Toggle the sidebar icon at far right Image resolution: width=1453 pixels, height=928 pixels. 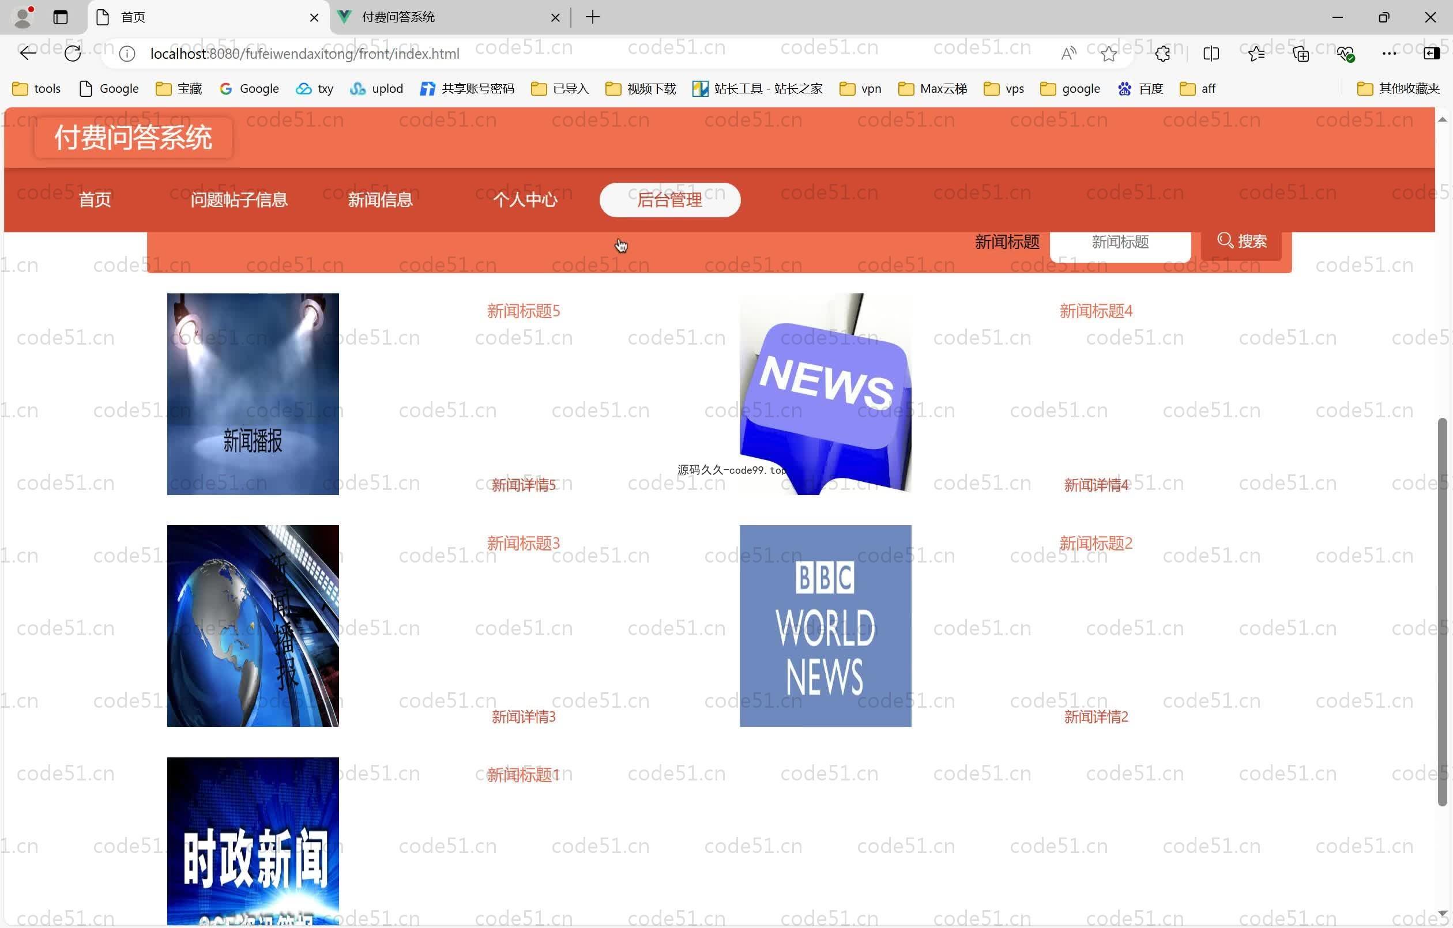pyautogui.click(x=1431, y=54)
